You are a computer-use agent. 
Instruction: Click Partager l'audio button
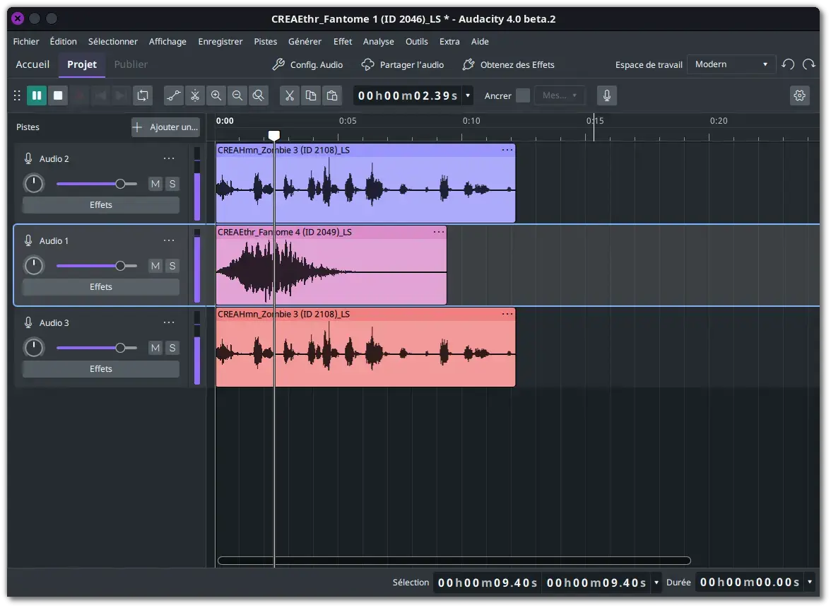pyautogui.click(x=403, y=64)
